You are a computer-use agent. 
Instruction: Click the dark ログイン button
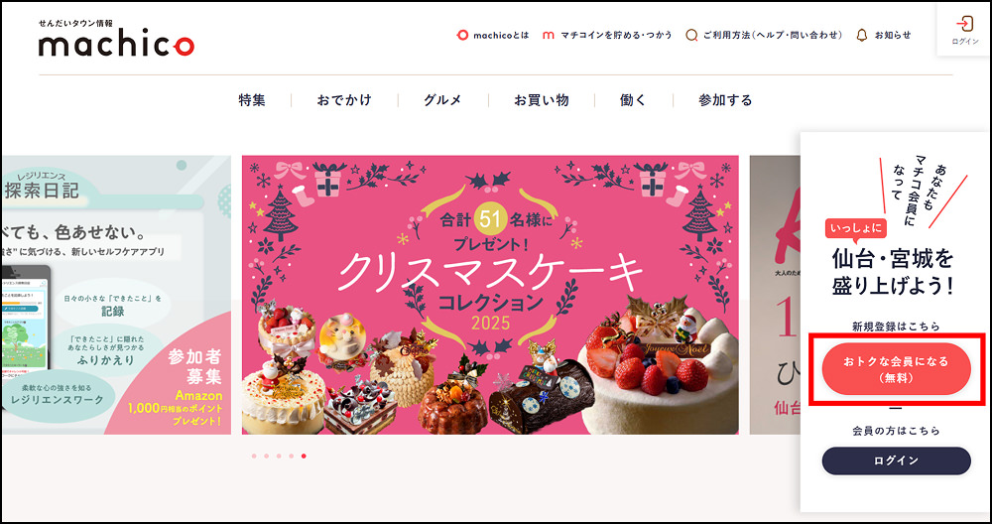[x=896, y=460]
